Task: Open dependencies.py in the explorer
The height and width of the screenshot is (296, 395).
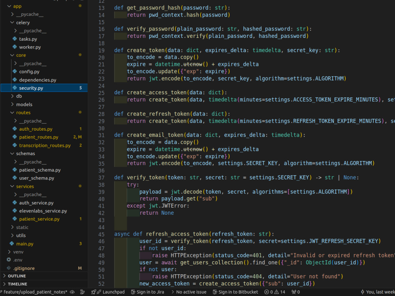Action: pos(38,80)
